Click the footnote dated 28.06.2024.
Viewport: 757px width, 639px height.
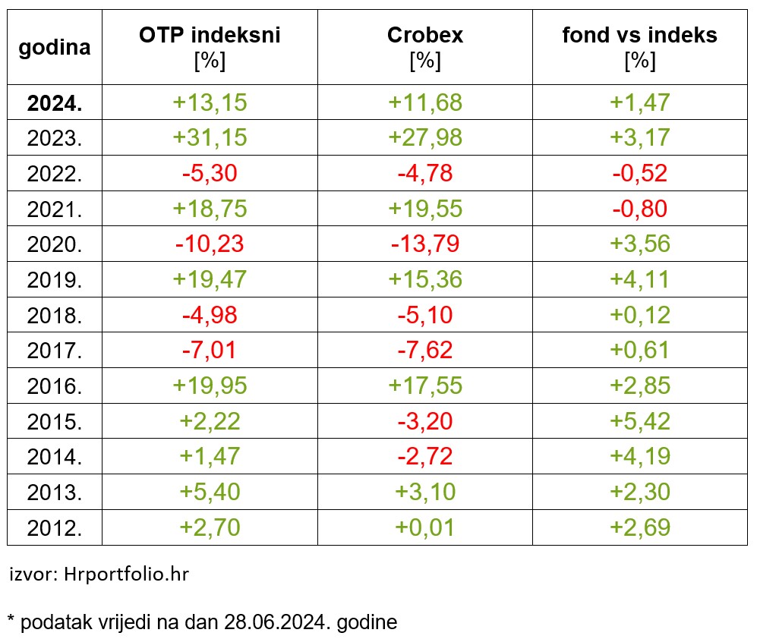pos(202,623)
